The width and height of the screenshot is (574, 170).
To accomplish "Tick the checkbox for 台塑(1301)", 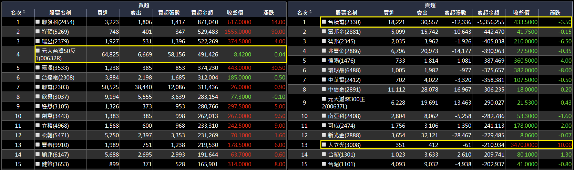I will (x=324, y=155).
